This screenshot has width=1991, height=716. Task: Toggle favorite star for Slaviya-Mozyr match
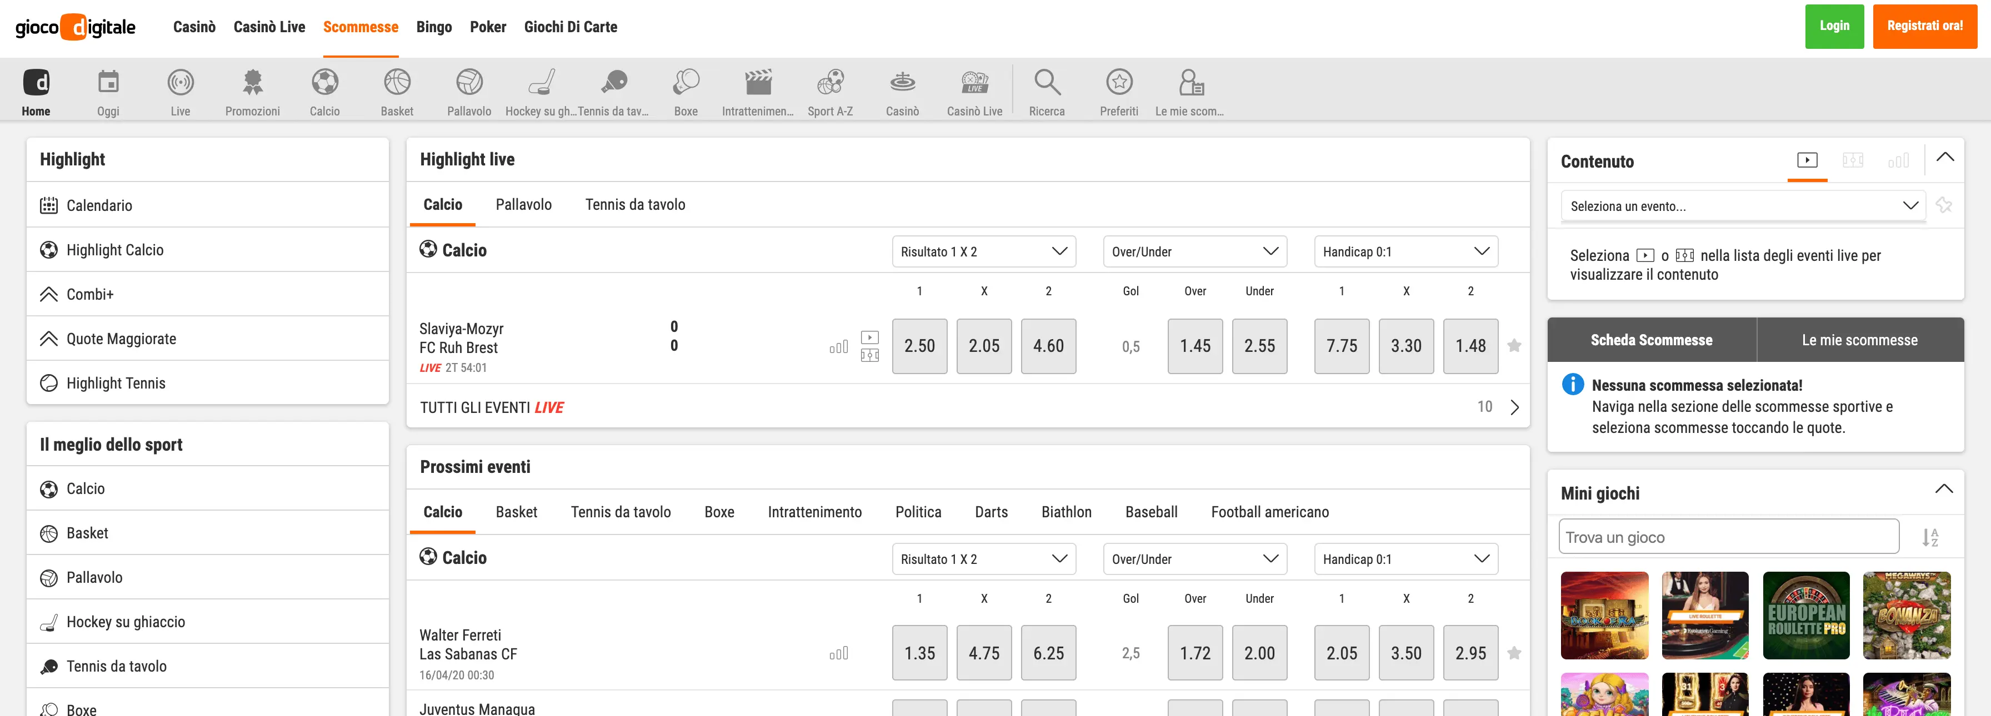[x=1513, y=346]
